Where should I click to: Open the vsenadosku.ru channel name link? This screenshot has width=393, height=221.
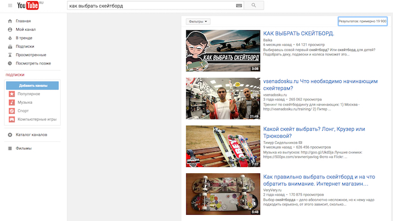click(275, 95)
